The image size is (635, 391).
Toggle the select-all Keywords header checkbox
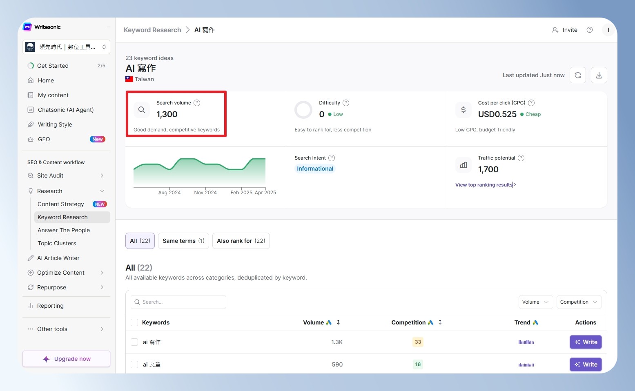(x=134, y=322)
